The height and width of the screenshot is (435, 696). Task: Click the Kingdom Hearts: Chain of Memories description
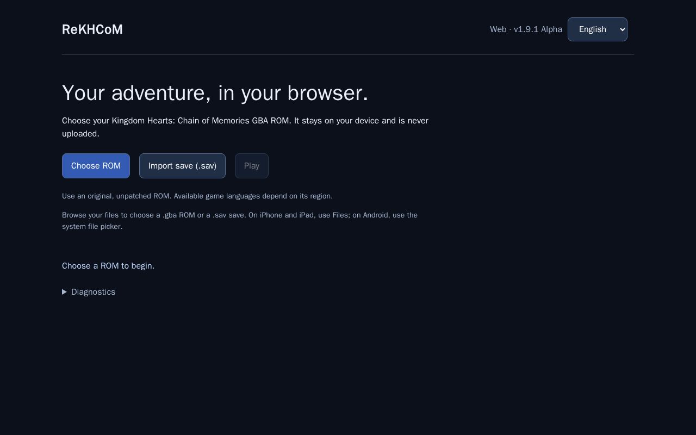(245, 127)
